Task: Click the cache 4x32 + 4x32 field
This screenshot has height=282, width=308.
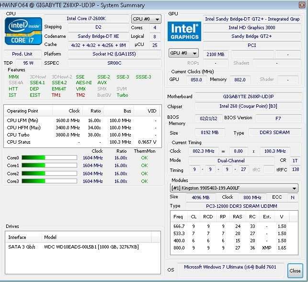Action: [98, 45]
